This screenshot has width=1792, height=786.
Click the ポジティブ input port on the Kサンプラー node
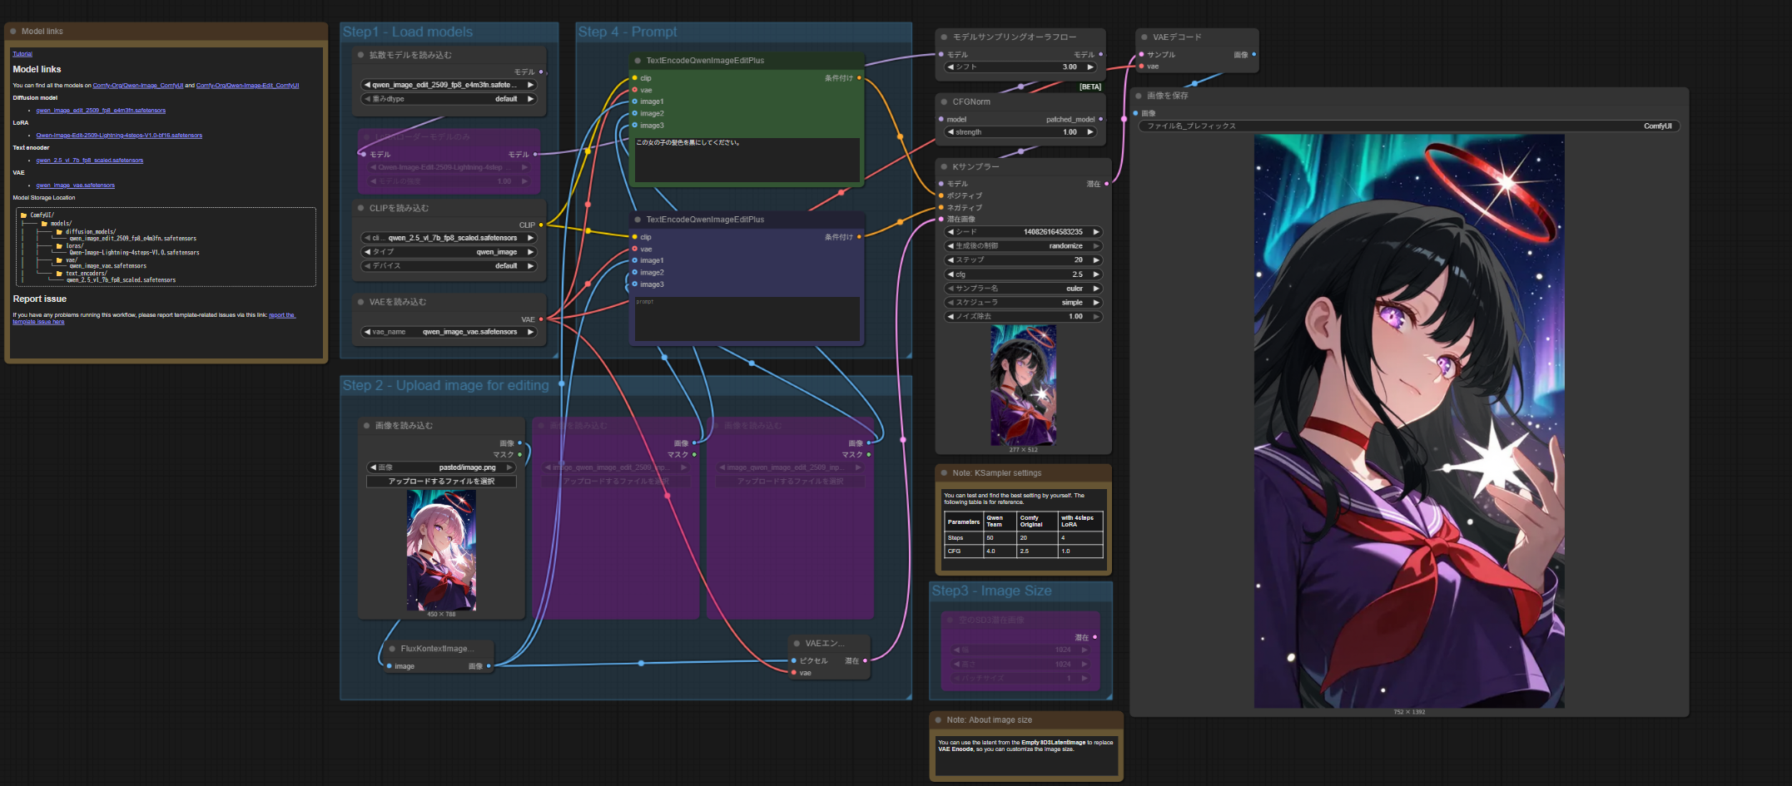click(x=941, y=195)
